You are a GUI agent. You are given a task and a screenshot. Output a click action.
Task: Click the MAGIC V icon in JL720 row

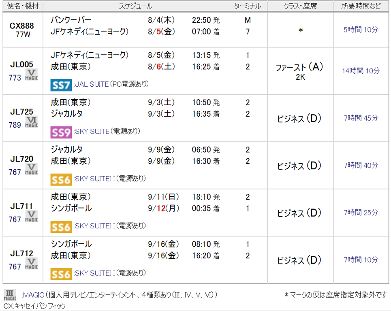coord(32,169)
